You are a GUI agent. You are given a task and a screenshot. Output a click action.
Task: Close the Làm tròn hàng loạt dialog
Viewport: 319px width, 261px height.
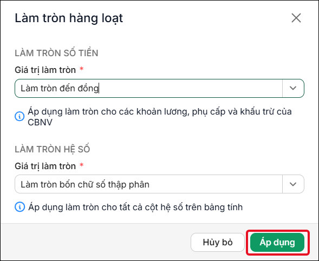point(296,18)
